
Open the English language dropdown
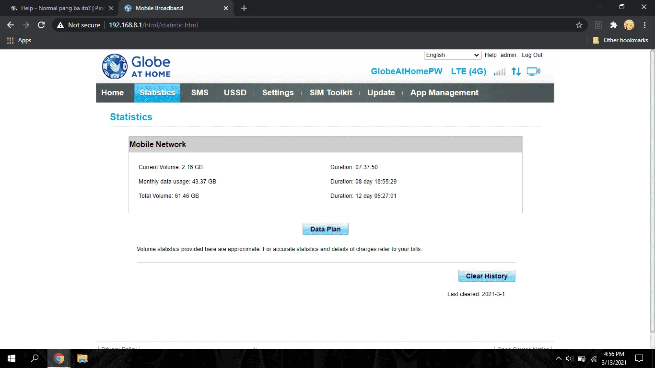(452, 55)
